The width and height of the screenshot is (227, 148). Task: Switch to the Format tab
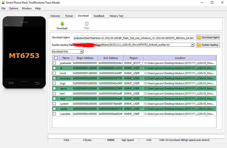tap(69, 16)
